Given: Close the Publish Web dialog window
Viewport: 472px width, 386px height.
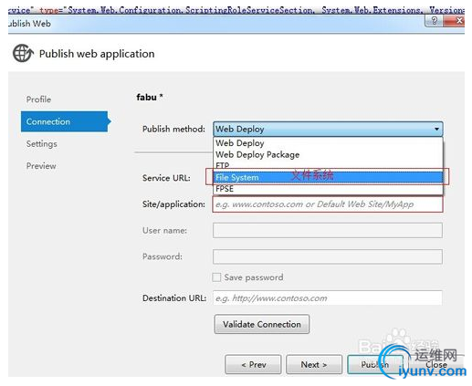Looking at the screenshot, I should point(454,21).
